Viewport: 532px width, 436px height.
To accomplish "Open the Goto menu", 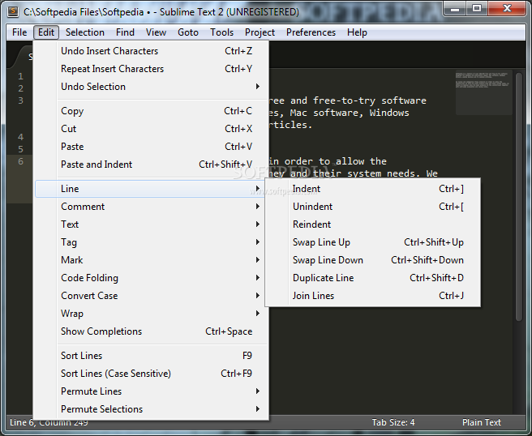I will 188,32.
